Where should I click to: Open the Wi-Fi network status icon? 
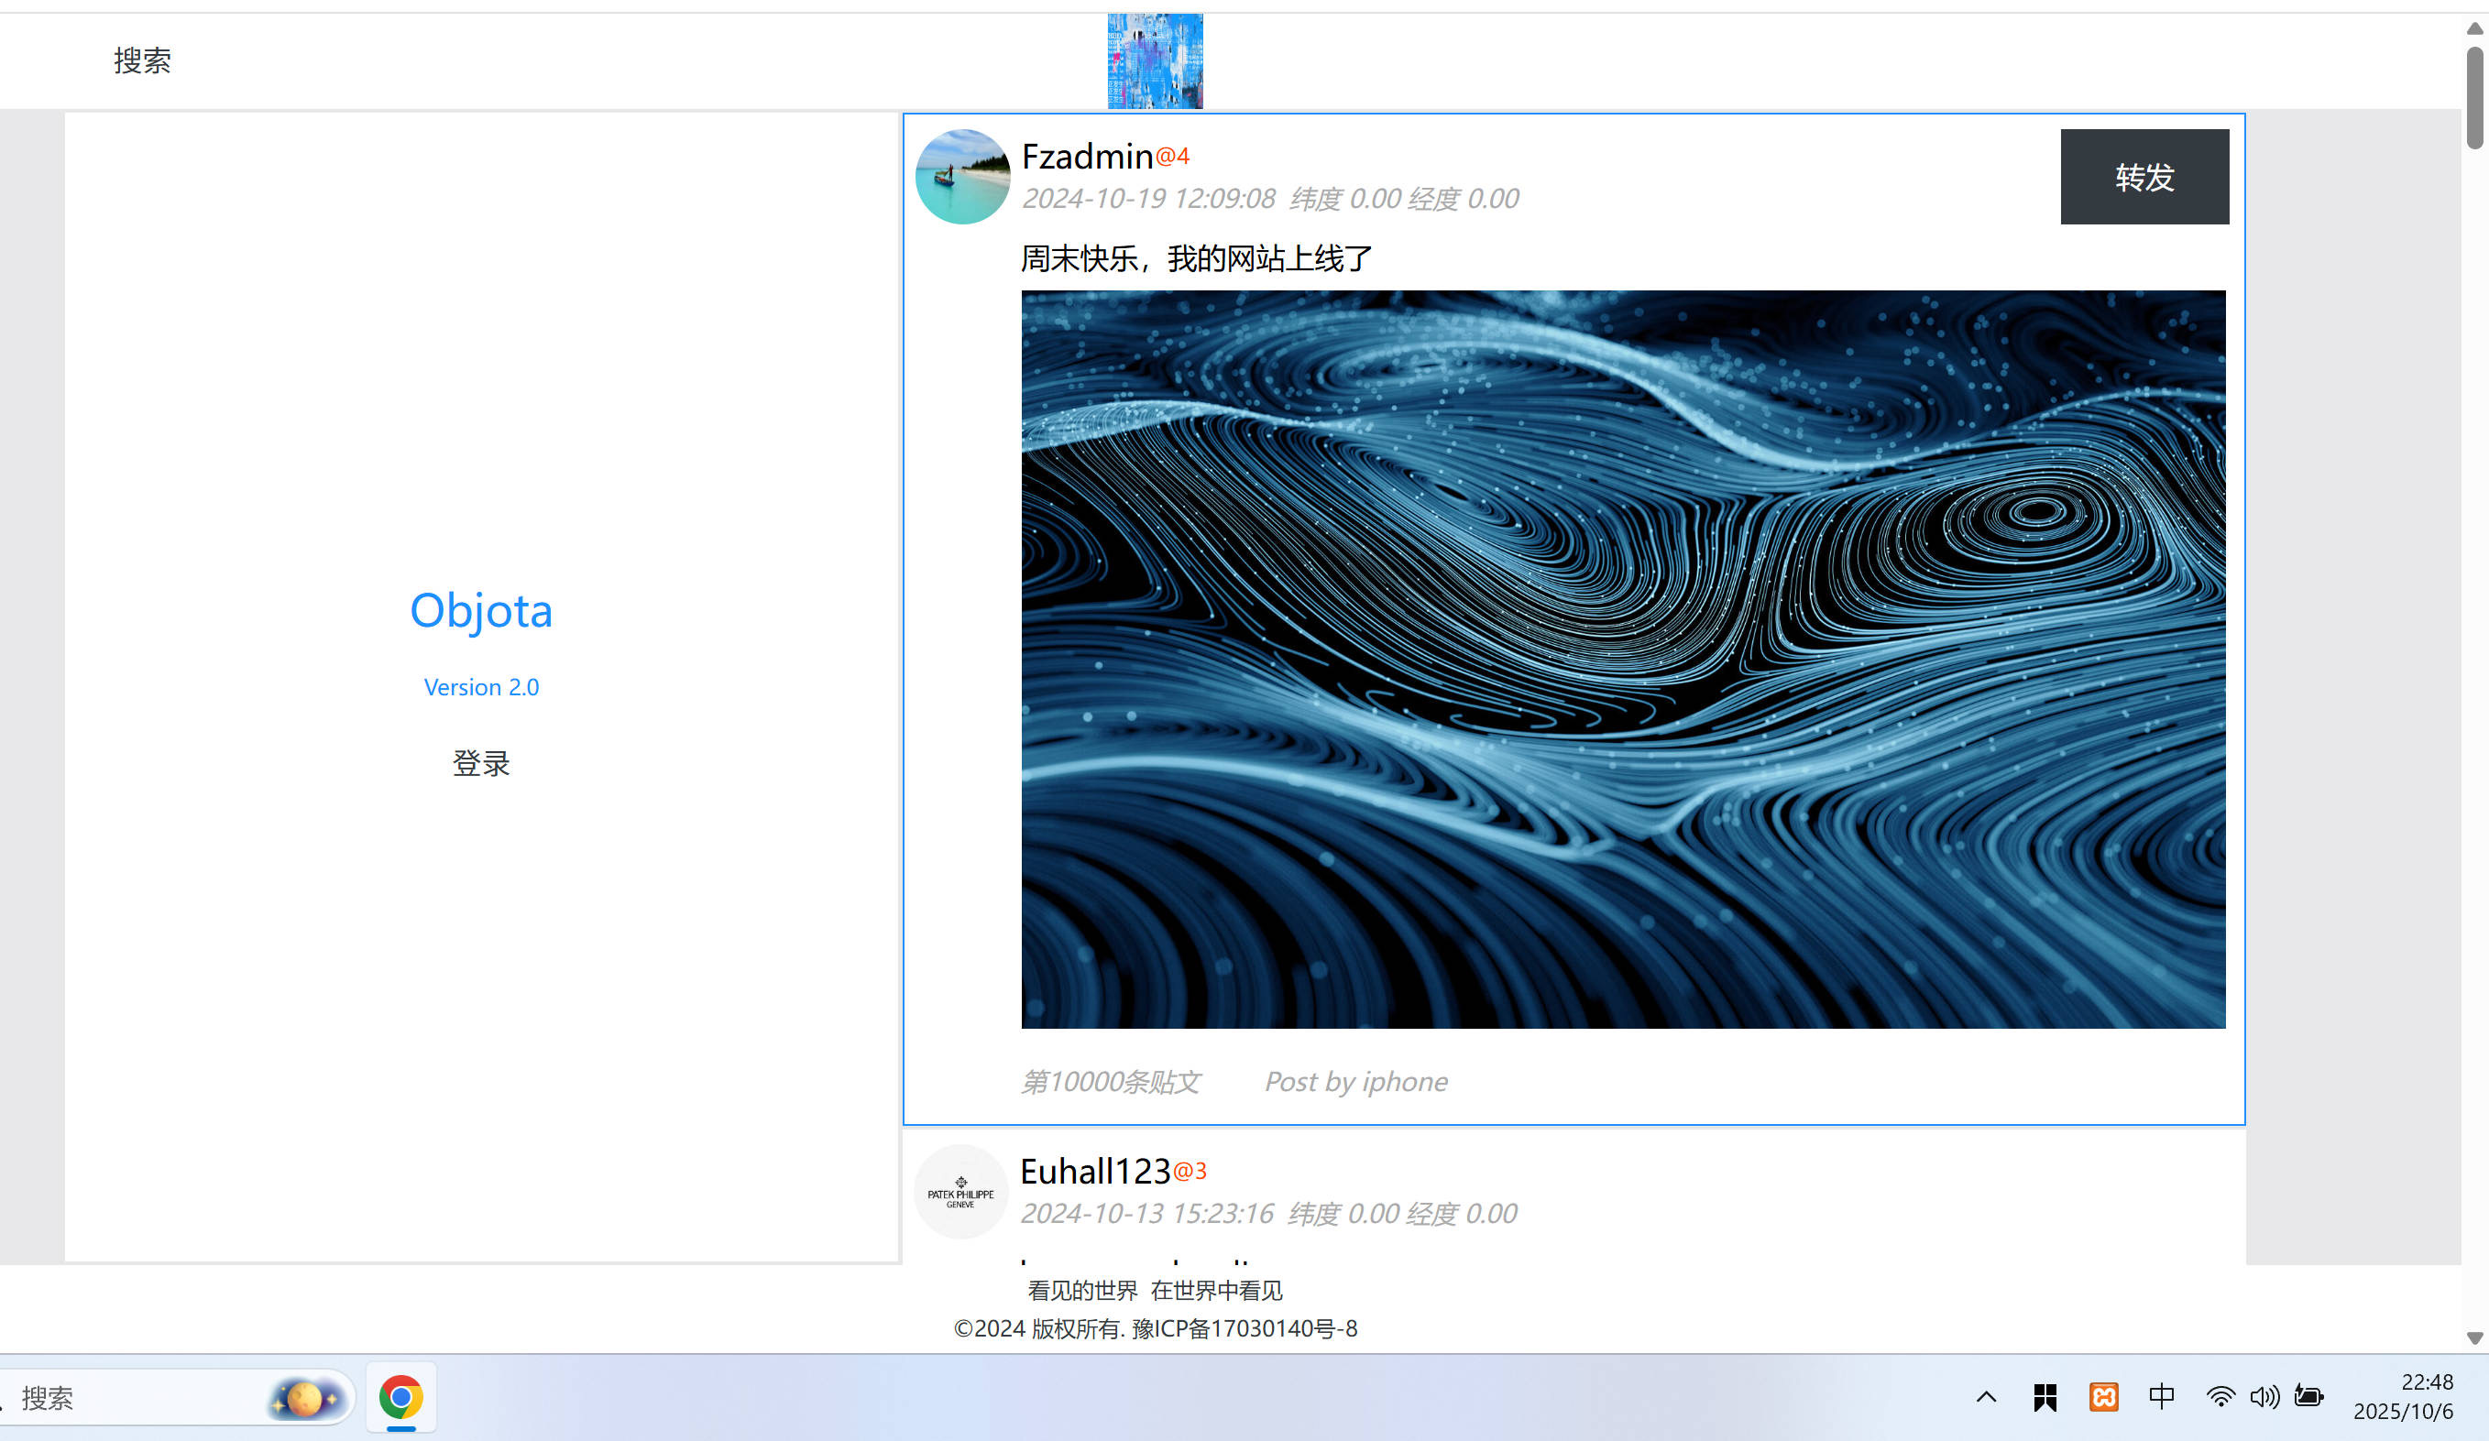click(2220, 1398)
